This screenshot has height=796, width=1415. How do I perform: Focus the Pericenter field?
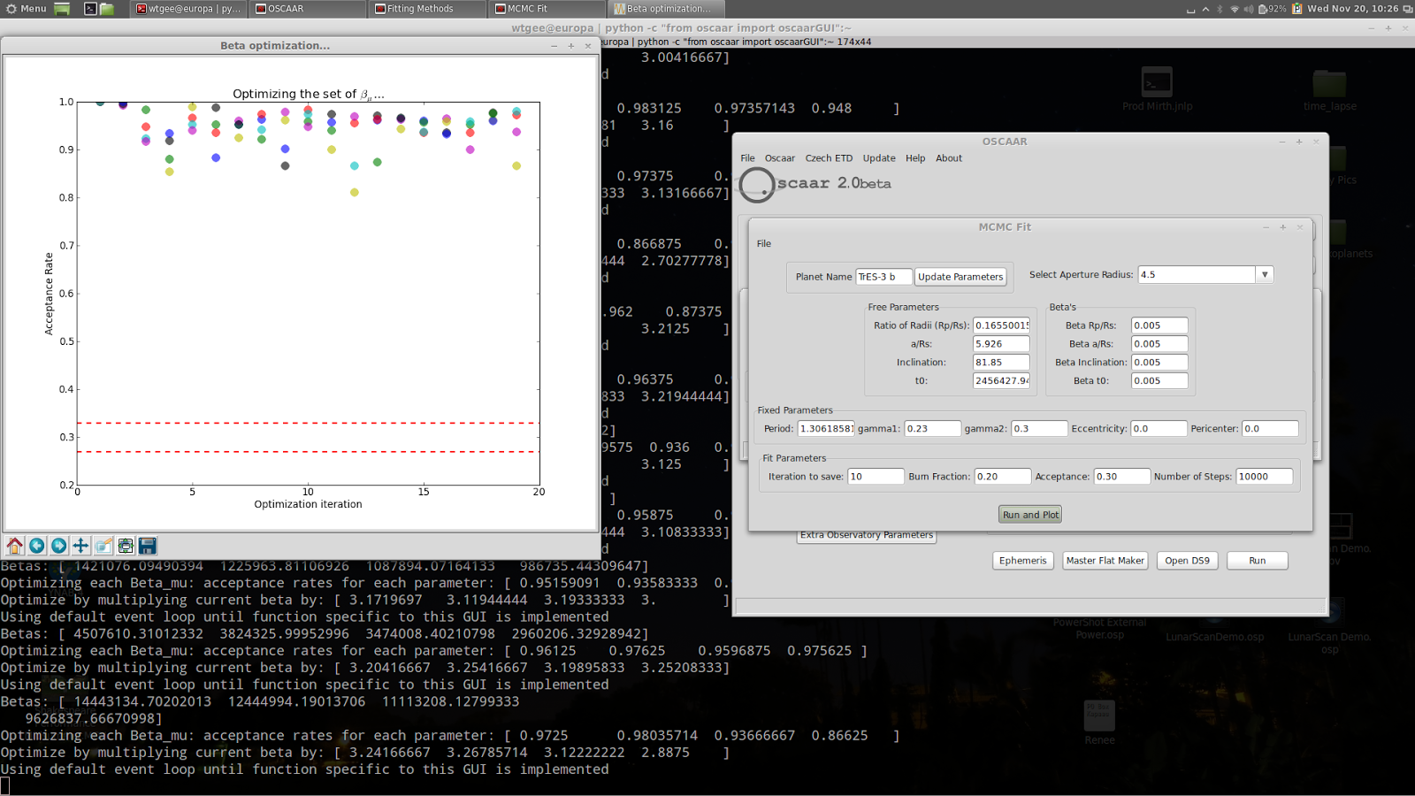pos(1270,429)
